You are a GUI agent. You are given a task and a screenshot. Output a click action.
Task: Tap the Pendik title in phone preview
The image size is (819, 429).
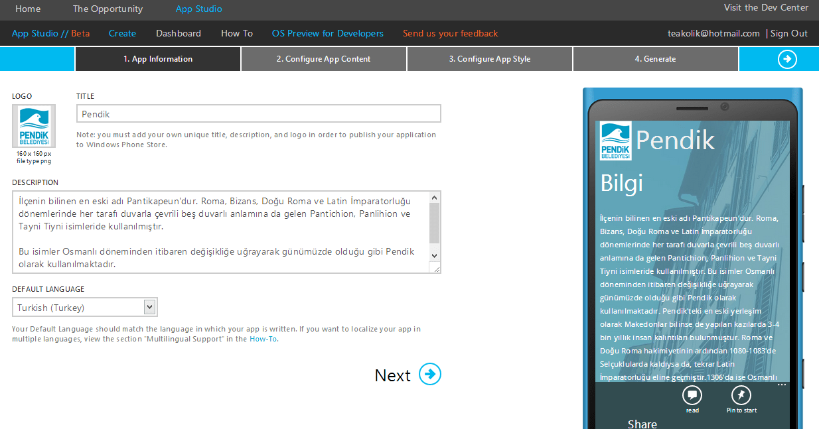pyautogui.click(x=676, y=141)
